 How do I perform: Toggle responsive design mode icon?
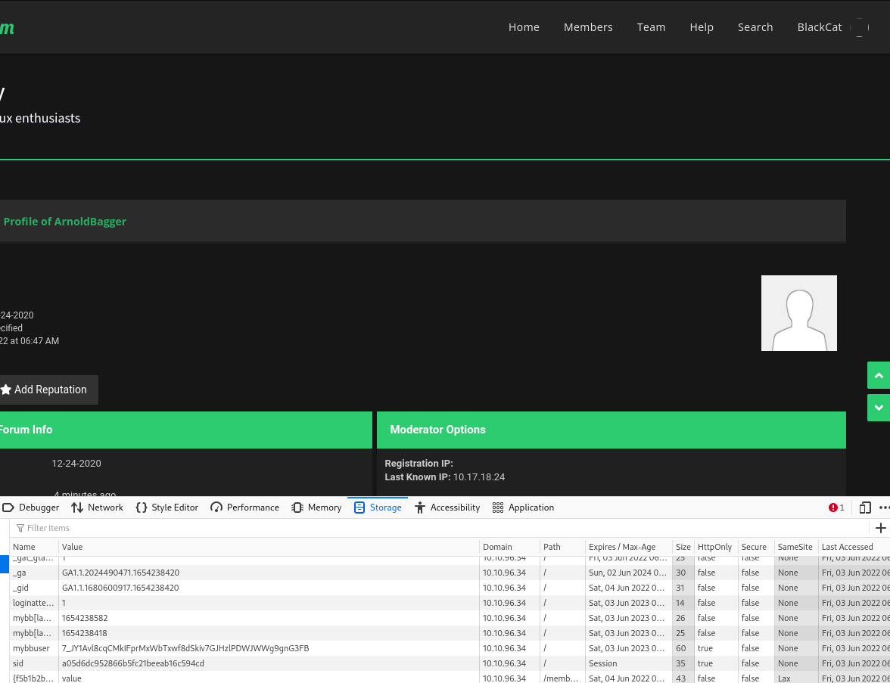[x=864, y=508]
